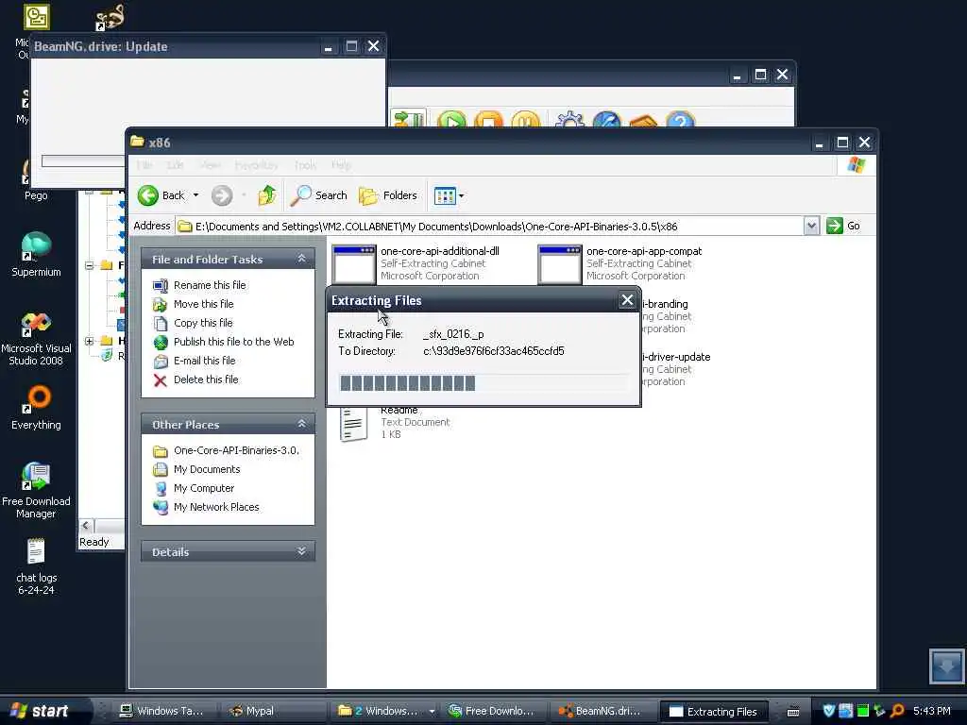The width and height of the screenshot is (967, 725).
Task: Click Extracting Files taskbar button
Action: pos(714,711)
